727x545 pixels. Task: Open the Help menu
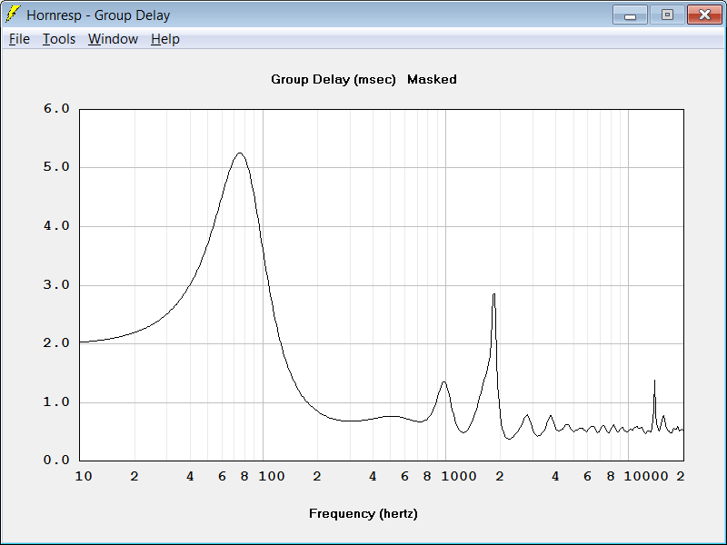click(x=165, y=39)
